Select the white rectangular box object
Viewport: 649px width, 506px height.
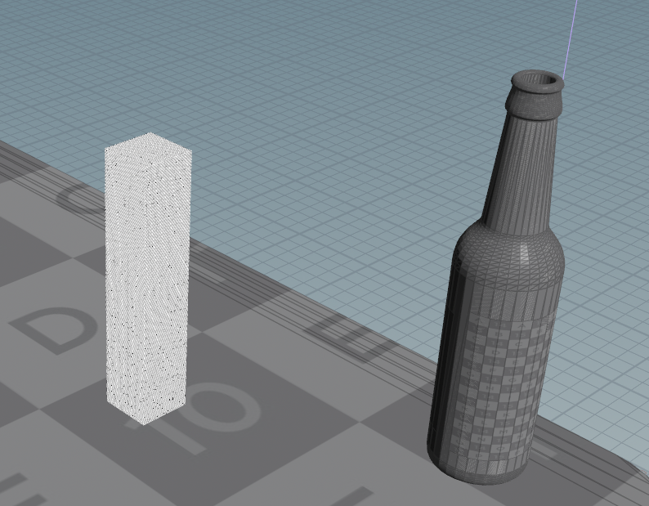point(148,278)
